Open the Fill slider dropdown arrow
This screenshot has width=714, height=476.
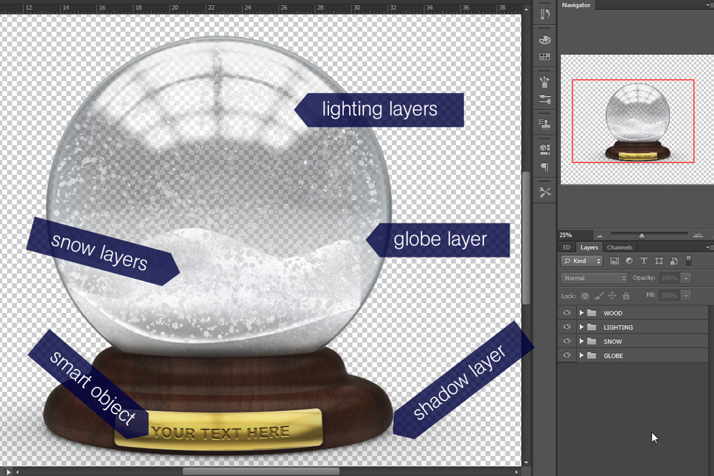point(686,295)
